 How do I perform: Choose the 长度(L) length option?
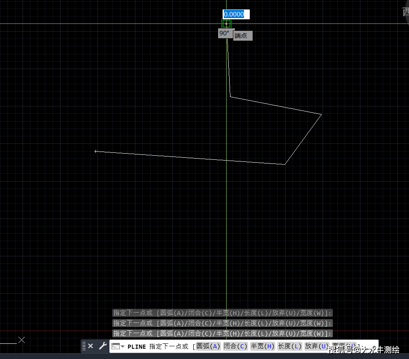290,346
